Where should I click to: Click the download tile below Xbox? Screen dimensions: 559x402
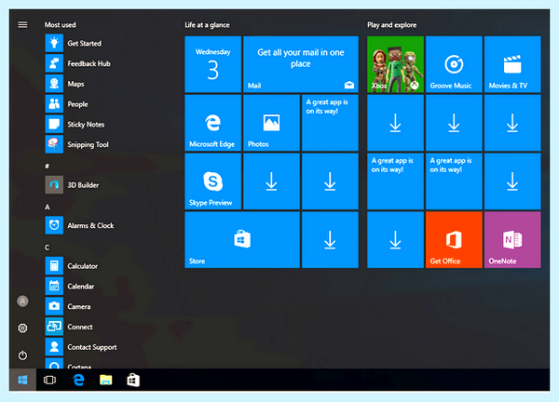[x=395, y=123]
